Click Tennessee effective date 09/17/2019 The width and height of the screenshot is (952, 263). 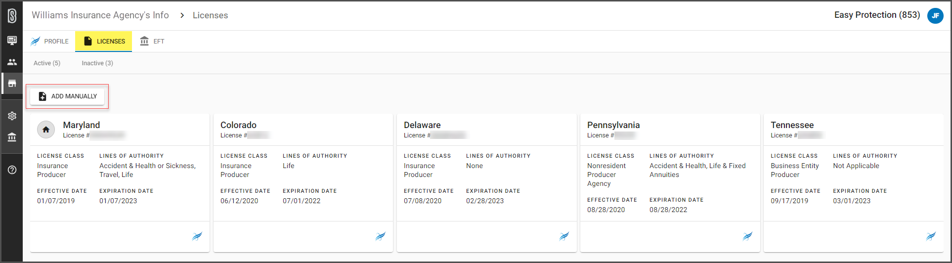[x=789, y=201]
